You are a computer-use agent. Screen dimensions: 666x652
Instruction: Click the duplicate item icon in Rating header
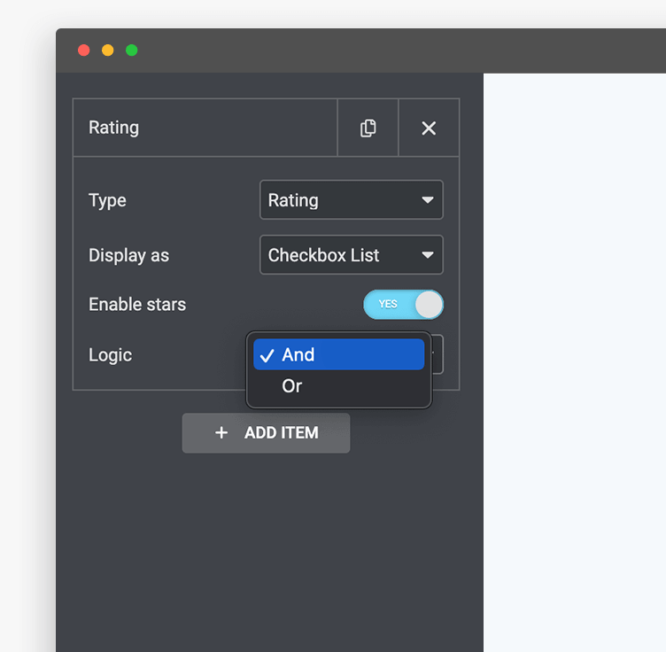[368, 128]
